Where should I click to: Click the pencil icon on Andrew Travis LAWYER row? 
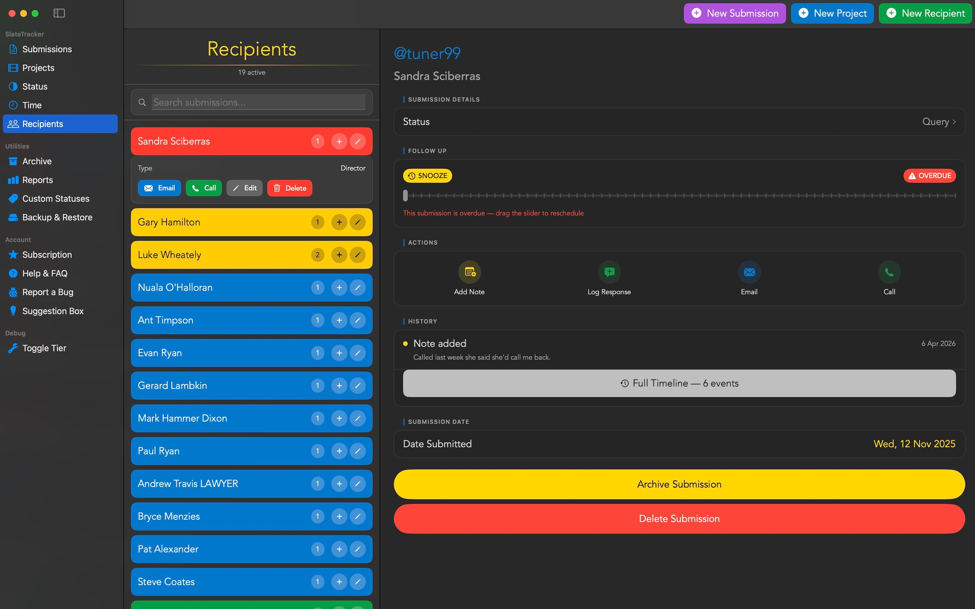(357, 484)
